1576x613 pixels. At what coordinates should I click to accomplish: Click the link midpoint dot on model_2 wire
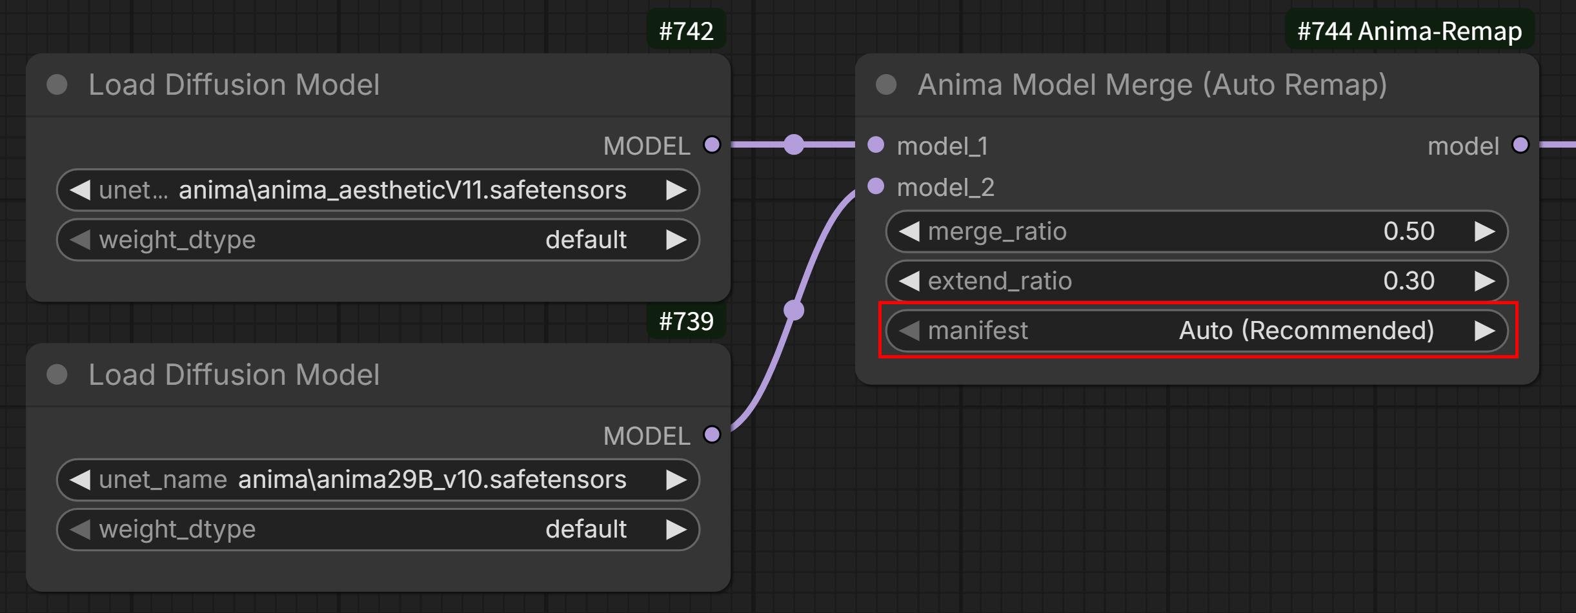(794, 310)
